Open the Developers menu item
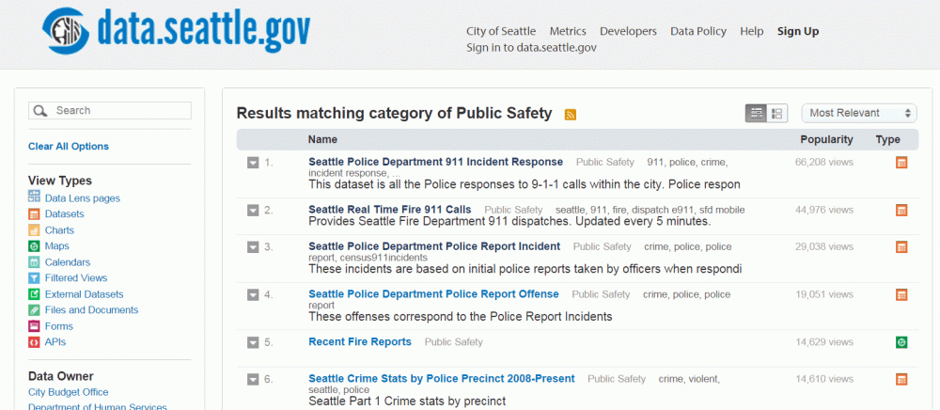Viewport: 940px width, 410px height. (628, 31)
